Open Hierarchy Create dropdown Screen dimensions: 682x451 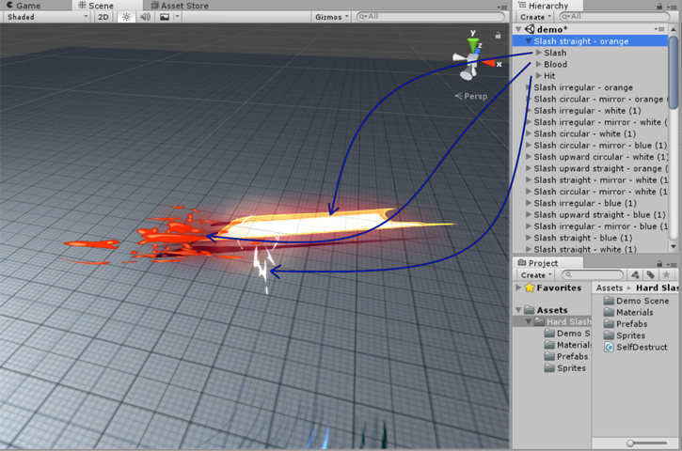(535, 17)
